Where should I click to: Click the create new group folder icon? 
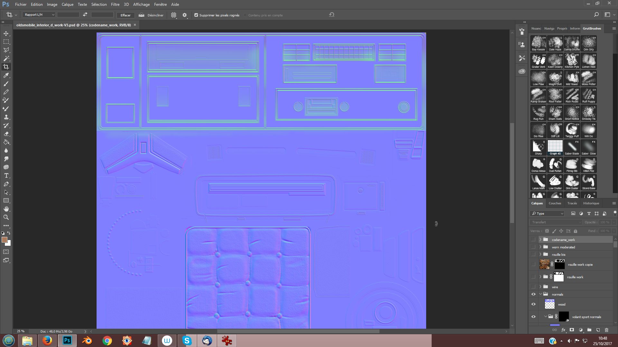(x=589, y=330)
